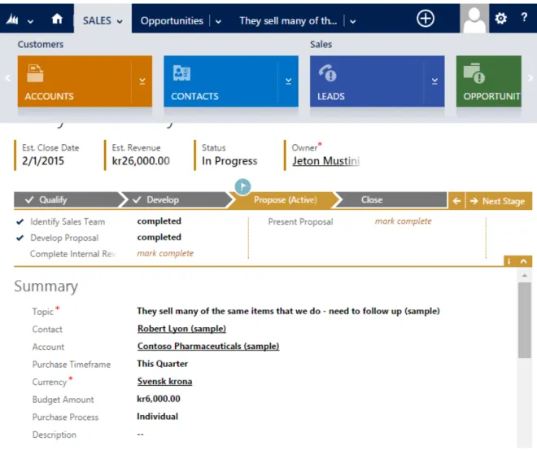Expand the LEADS tile dropdown arrow

434,81
